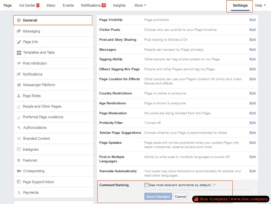Edit the Profanity Filter setting
This screenshot has height=204, width=271.
tap(252, 123)
